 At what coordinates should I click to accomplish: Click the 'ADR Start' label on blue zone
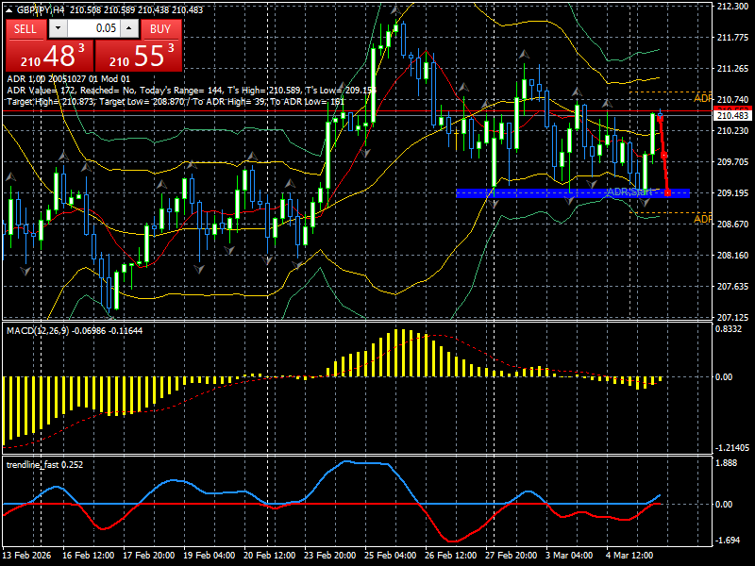point(629,192)
